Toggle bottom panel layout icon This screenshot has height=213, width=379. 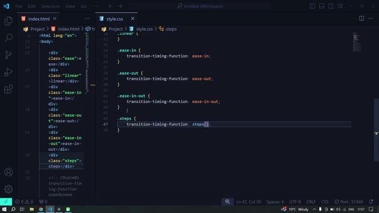(322, 7)
